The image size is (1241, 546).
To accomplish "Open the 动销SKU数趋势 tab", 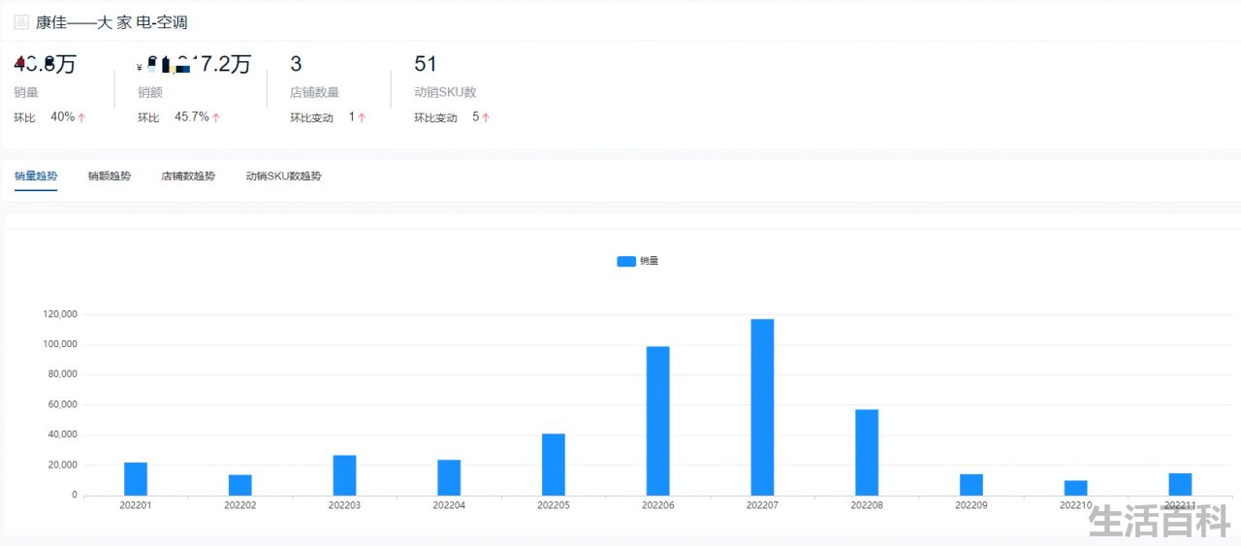I will click(283, 177).
